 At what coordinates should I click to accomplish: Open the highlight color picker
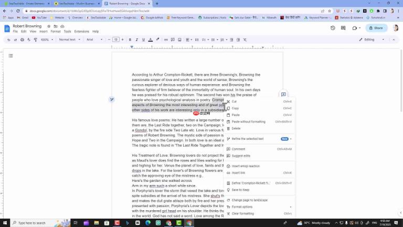[157, 39]
